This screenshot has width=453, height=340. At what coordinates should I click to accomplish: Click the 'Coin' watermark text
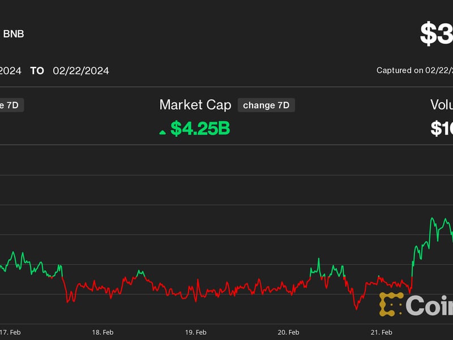(x=429, y=305)
